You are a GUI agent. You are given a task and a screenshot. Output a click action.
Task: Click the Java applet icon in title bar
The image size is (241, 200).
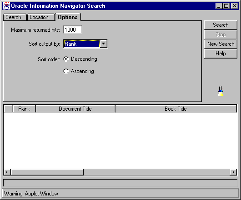(x=6, y=6)
